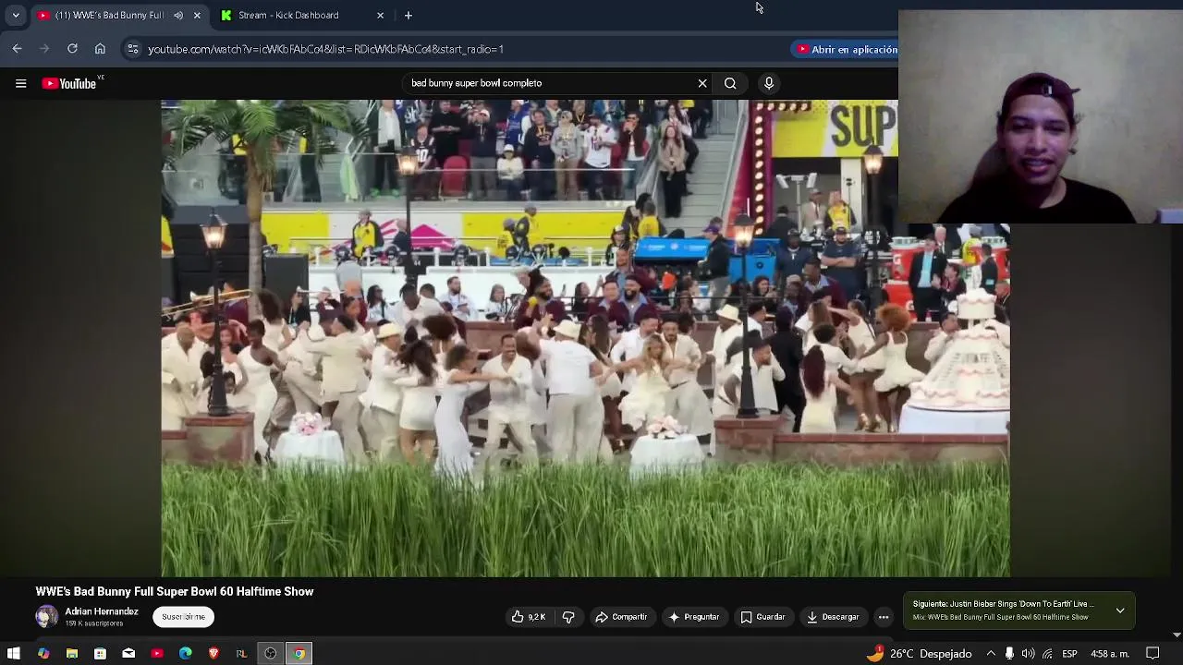Open the tab search dropdown arrow
The width and height of the screenshot is (1183, 665).
point(16,15)
